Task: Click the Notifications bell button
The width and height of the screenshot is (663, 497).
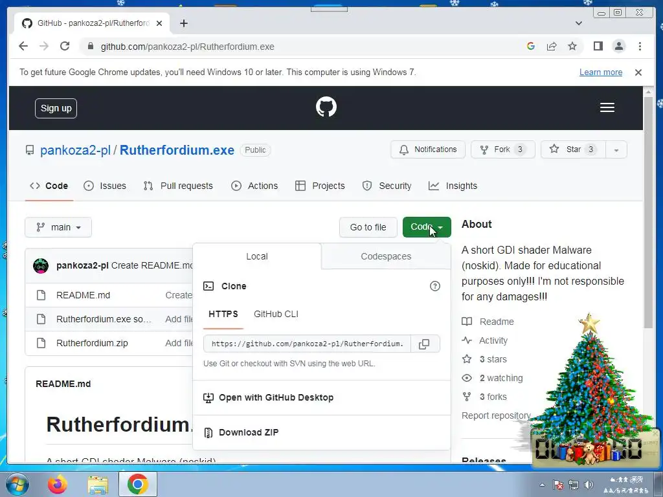Action: point(428,149)
